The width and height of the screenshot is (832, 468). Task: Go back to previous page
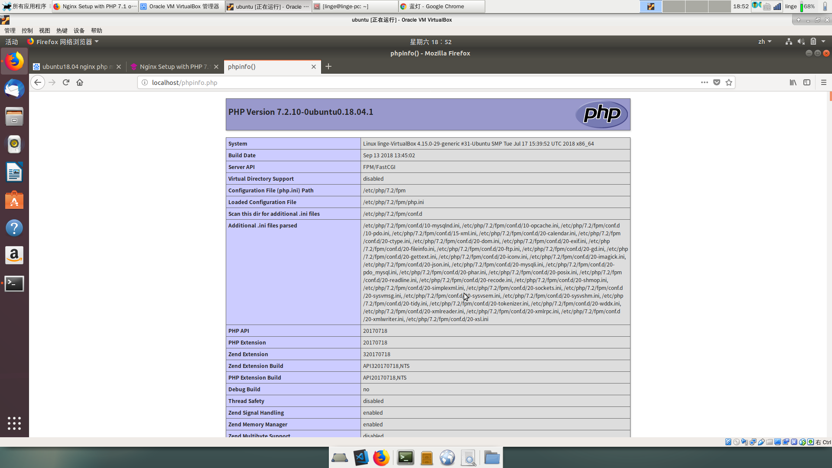click(x=38, y=82)
